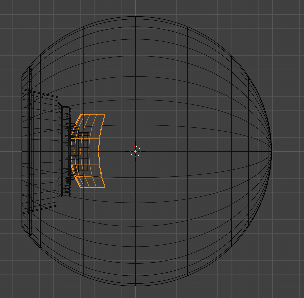This screenshot has width=304, height=298.
Task: Click the orange mesh's concave right edge midpoint
Action: tap(98, 151)
